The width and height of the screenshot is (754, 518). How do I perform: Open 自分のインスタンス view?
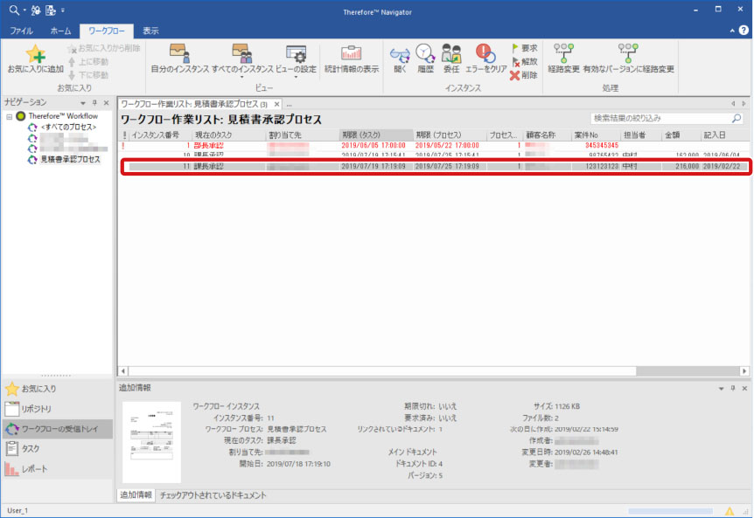pos(178,54)
